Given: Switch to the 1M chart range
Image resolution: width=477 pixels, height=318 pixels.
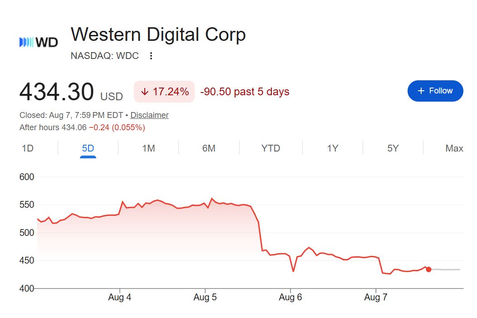Looking at the screenshot, I should pos(148,148).
